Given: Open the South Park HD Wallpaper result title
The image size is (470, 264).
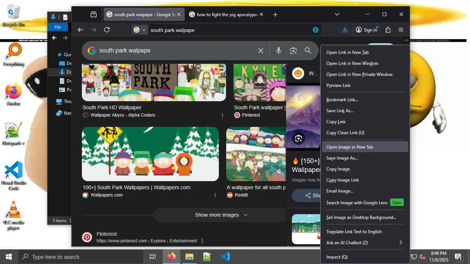Looking at the screenshot, I should pyautogui.click(x=112, y=107).
